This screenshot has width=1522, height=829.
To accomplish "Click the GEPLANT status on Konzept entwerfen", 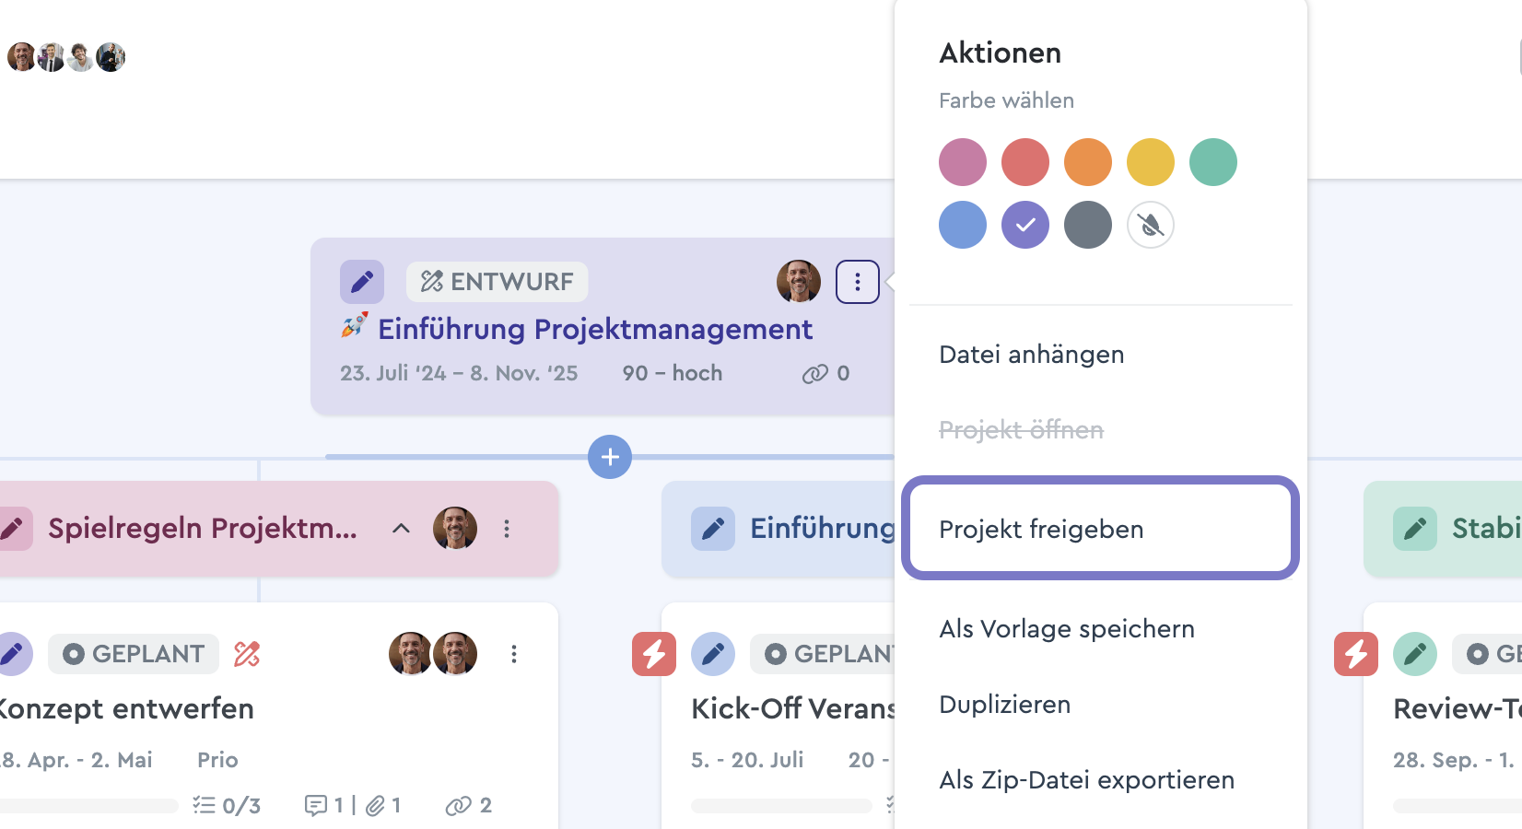I will click(x=134, y=654).
